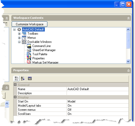Click the workspace tree scrollbar thumb
Image resolution: width=135 pixels, height=126 pixels.
point(128,40)
